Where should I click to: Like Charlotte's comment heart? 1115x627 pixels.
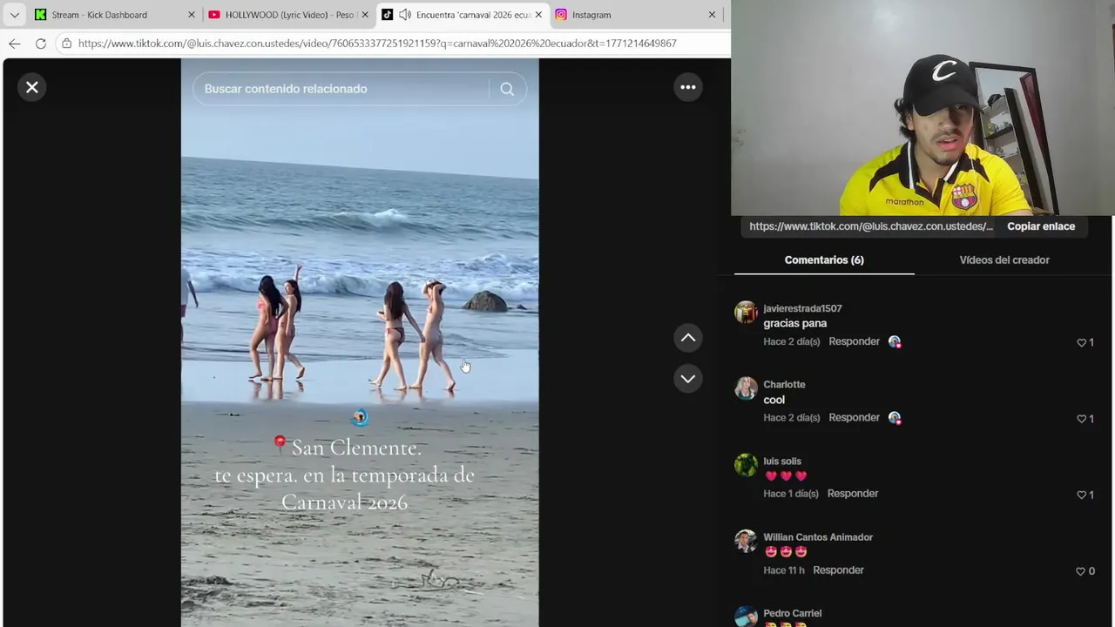tap(1082, 419)
